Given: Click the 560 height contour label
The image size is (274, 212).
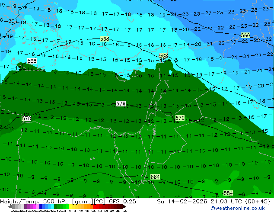Looking at the screenshot, I should pos(245,35).
